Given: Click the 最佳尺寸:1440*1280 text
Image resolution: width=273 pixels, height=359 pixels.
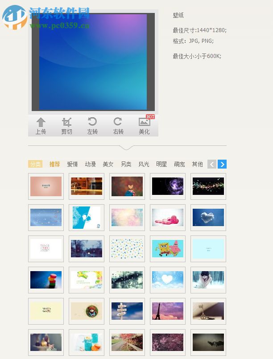Looking at the screenshot, I should click(x=199, y=30).
